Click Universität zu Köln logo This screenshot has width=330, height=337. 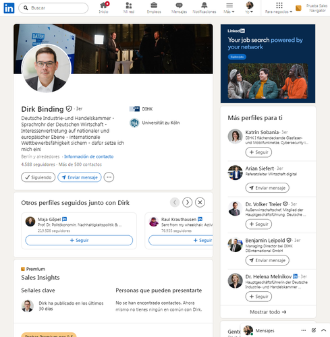(134, 123)
